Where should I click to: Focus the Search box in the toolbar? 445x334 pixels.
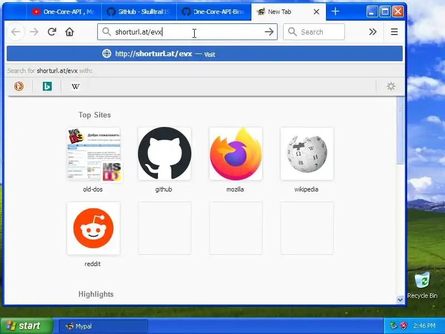[x=314, y=32]
